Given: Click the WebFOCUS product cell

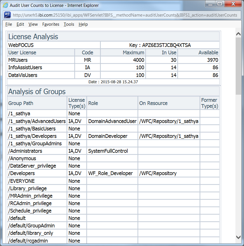Looking at the screenshot, I should coord(53,45).
